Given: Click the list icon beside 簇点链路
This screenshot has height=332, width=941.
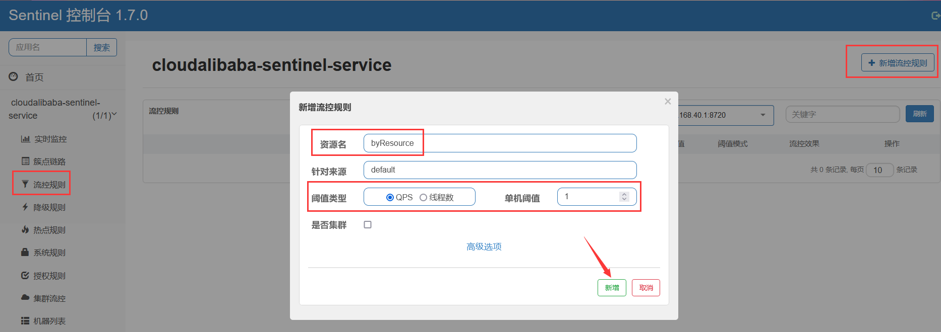Looking at the screenshot, I should 25,161.
